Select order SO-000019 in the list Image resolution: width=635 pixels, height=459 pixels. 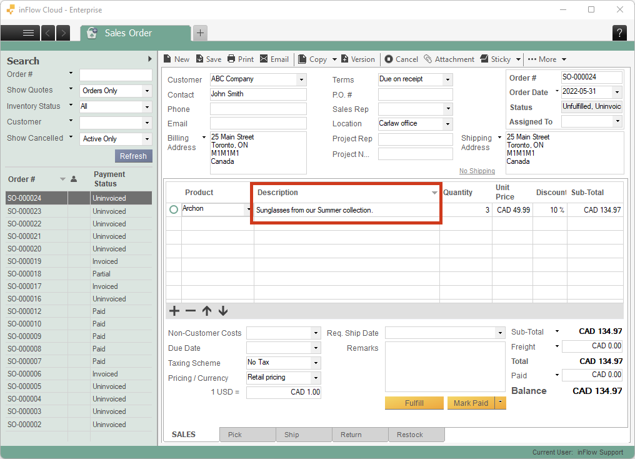pyautogui.click(x=25, y=261)
